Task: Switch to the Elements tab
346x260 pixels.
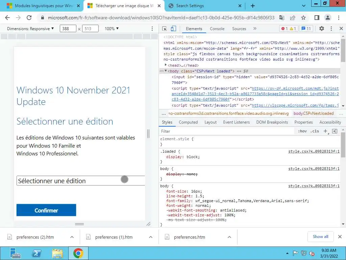Action: pos(194,28)
